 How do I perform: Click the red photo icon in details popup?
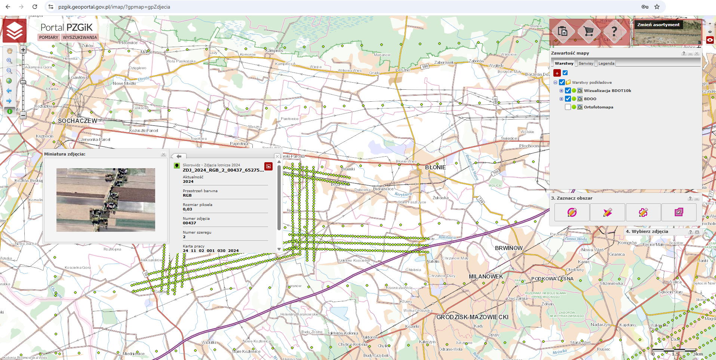tap(268, 166)
